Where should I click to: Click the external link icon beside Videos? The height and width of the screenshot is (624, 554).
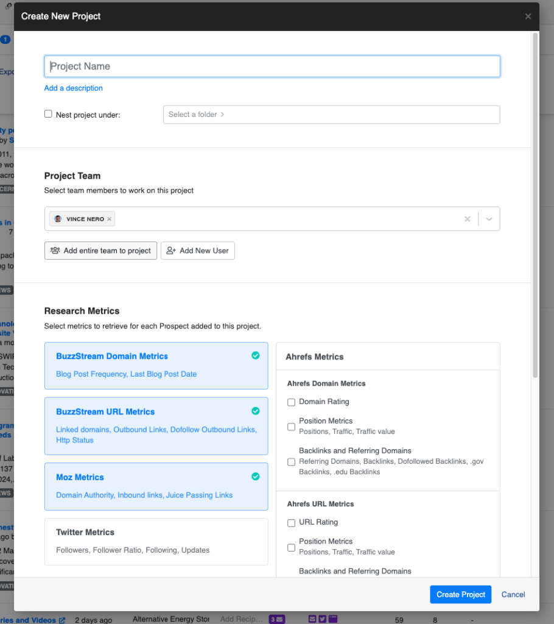pyautogui.click(x=62, y=620)
